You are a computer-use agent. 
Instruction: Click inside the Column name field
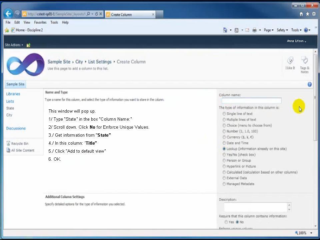(251, 101)
